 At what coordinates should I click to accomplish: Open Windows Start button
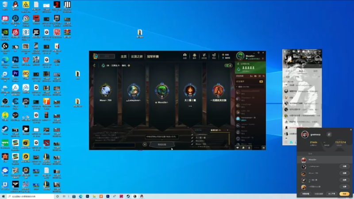point(3,196)
